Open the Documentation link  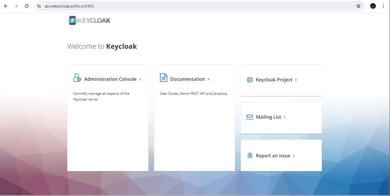pos(188,79)
